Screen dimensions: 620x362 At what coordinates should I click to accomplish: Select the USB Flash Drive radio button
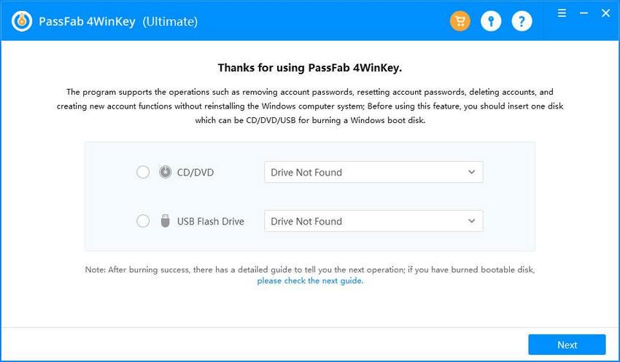(143, 221)
